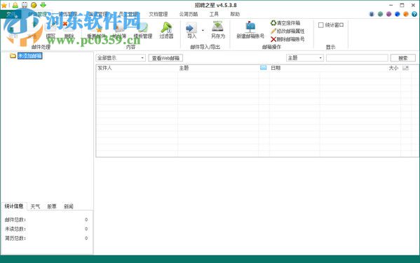Screen dimensions: 420x263
Task: Open the 帮助 ribbon tab
Action: point(235,14)
